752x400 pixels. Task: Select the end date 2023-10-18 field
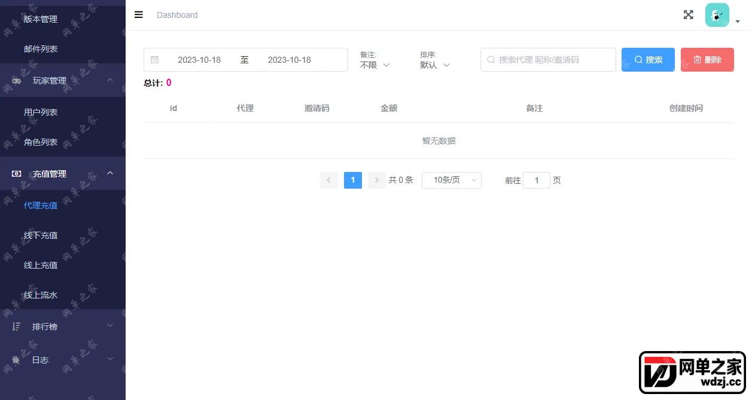(290, 60)
